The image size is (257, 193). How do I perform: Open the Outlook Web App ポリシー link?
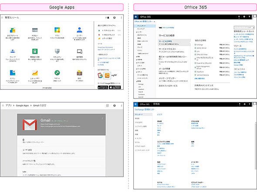coord(198,128)
